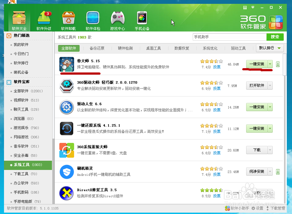The height and width of the screenshot is (214, 292).
Task: Open 软件小助手 in the status bar
Action: tap(237, 208)
